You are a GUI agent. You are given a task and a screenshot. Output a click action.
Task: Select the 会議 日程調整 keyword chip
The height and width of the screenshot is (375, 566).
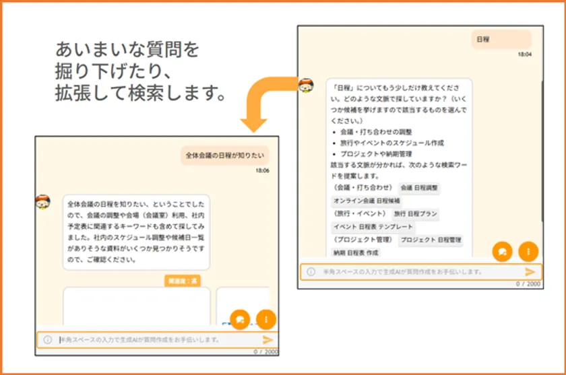point(419,188)
